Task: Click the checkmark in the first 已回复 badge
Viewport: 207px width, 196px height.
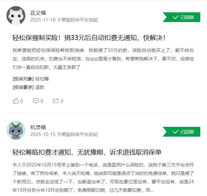Action: tap(176, 17)
